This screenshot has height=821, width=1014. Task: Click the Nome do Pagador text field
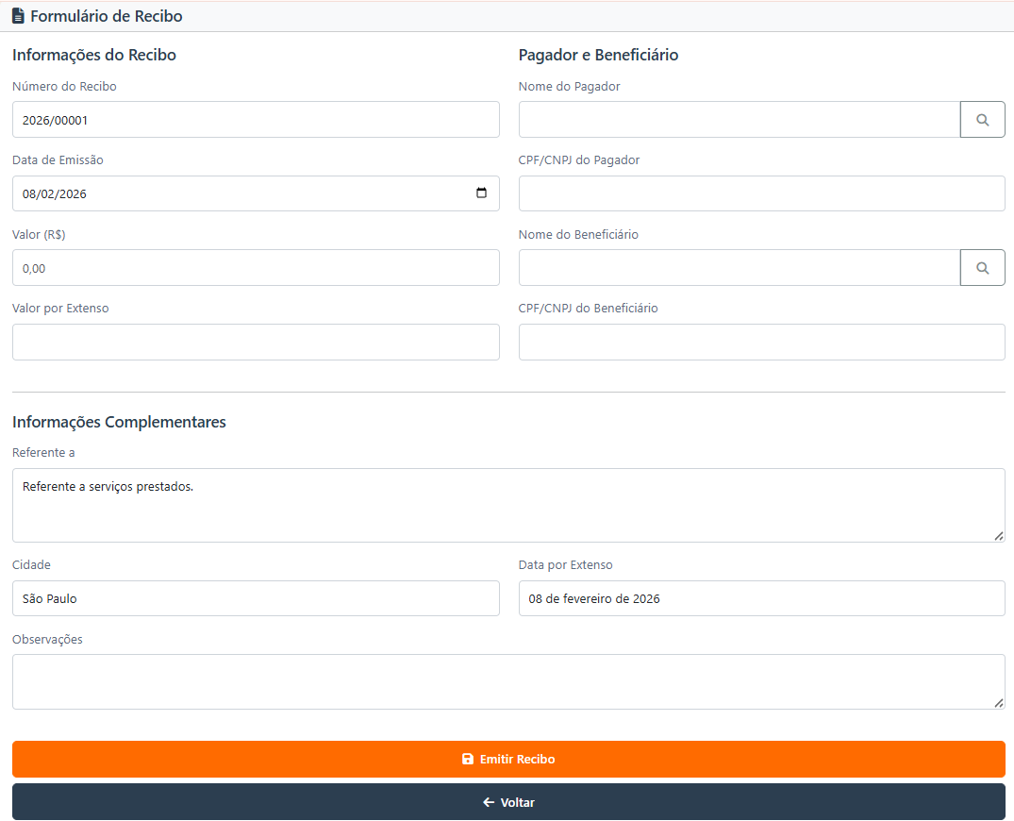coord(739,120)
